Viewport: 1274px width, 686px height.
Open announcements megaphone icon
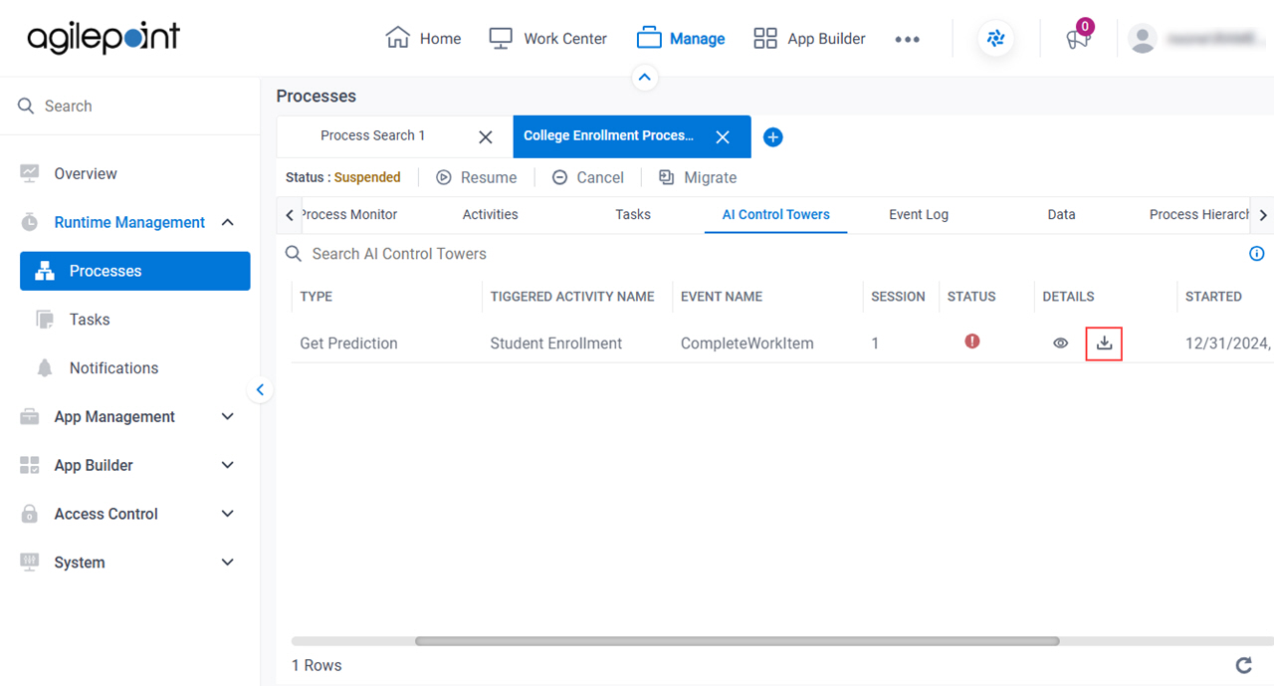(1078, 39)
